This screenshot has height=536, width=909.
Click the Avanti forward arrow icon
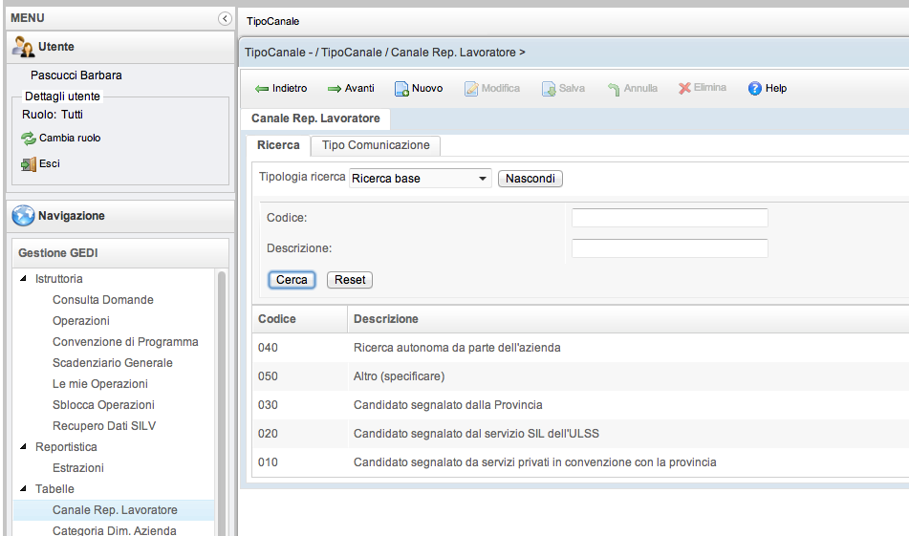(x=335, y=89)
